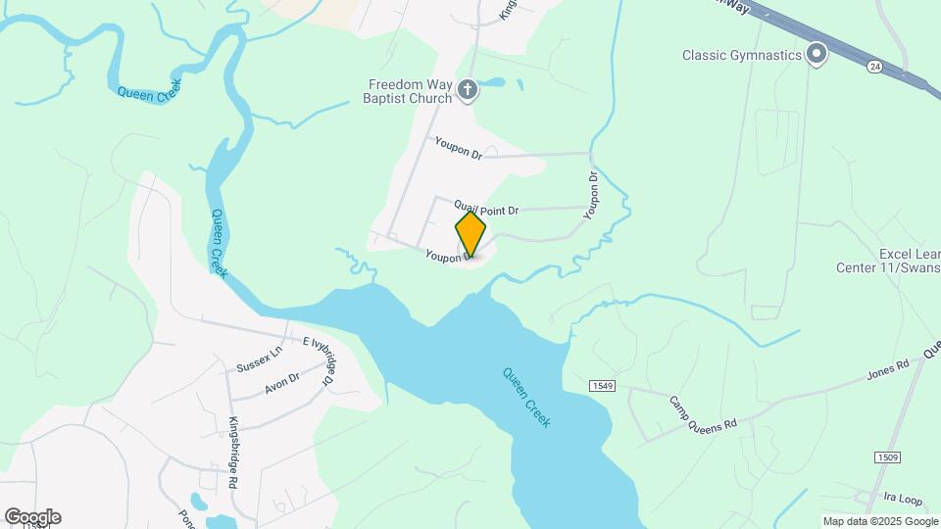The height and width of the screenshot is (529, 941).
Task: Click the 1549 road number shield
Action: [602, 386]
